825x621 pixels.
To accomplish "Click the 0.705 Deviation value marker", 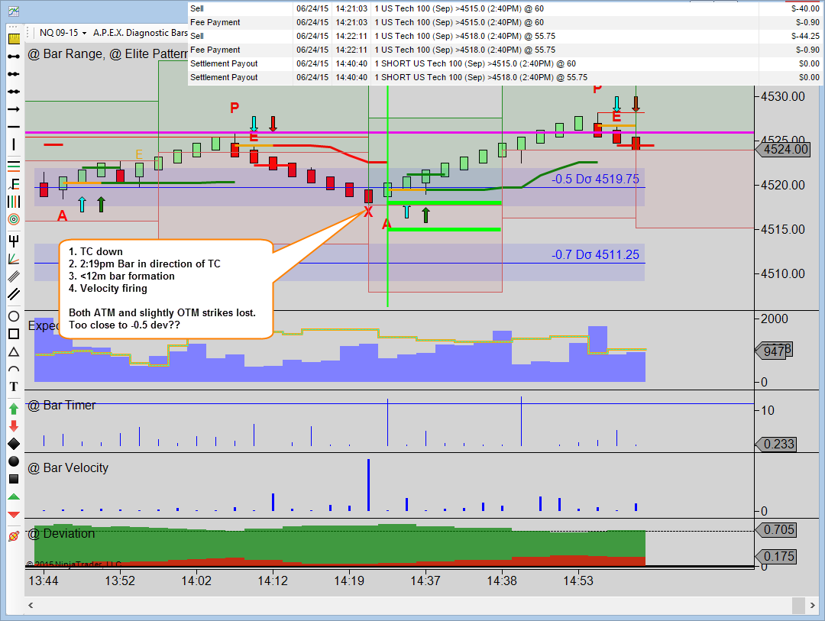I will coord(776,529).
